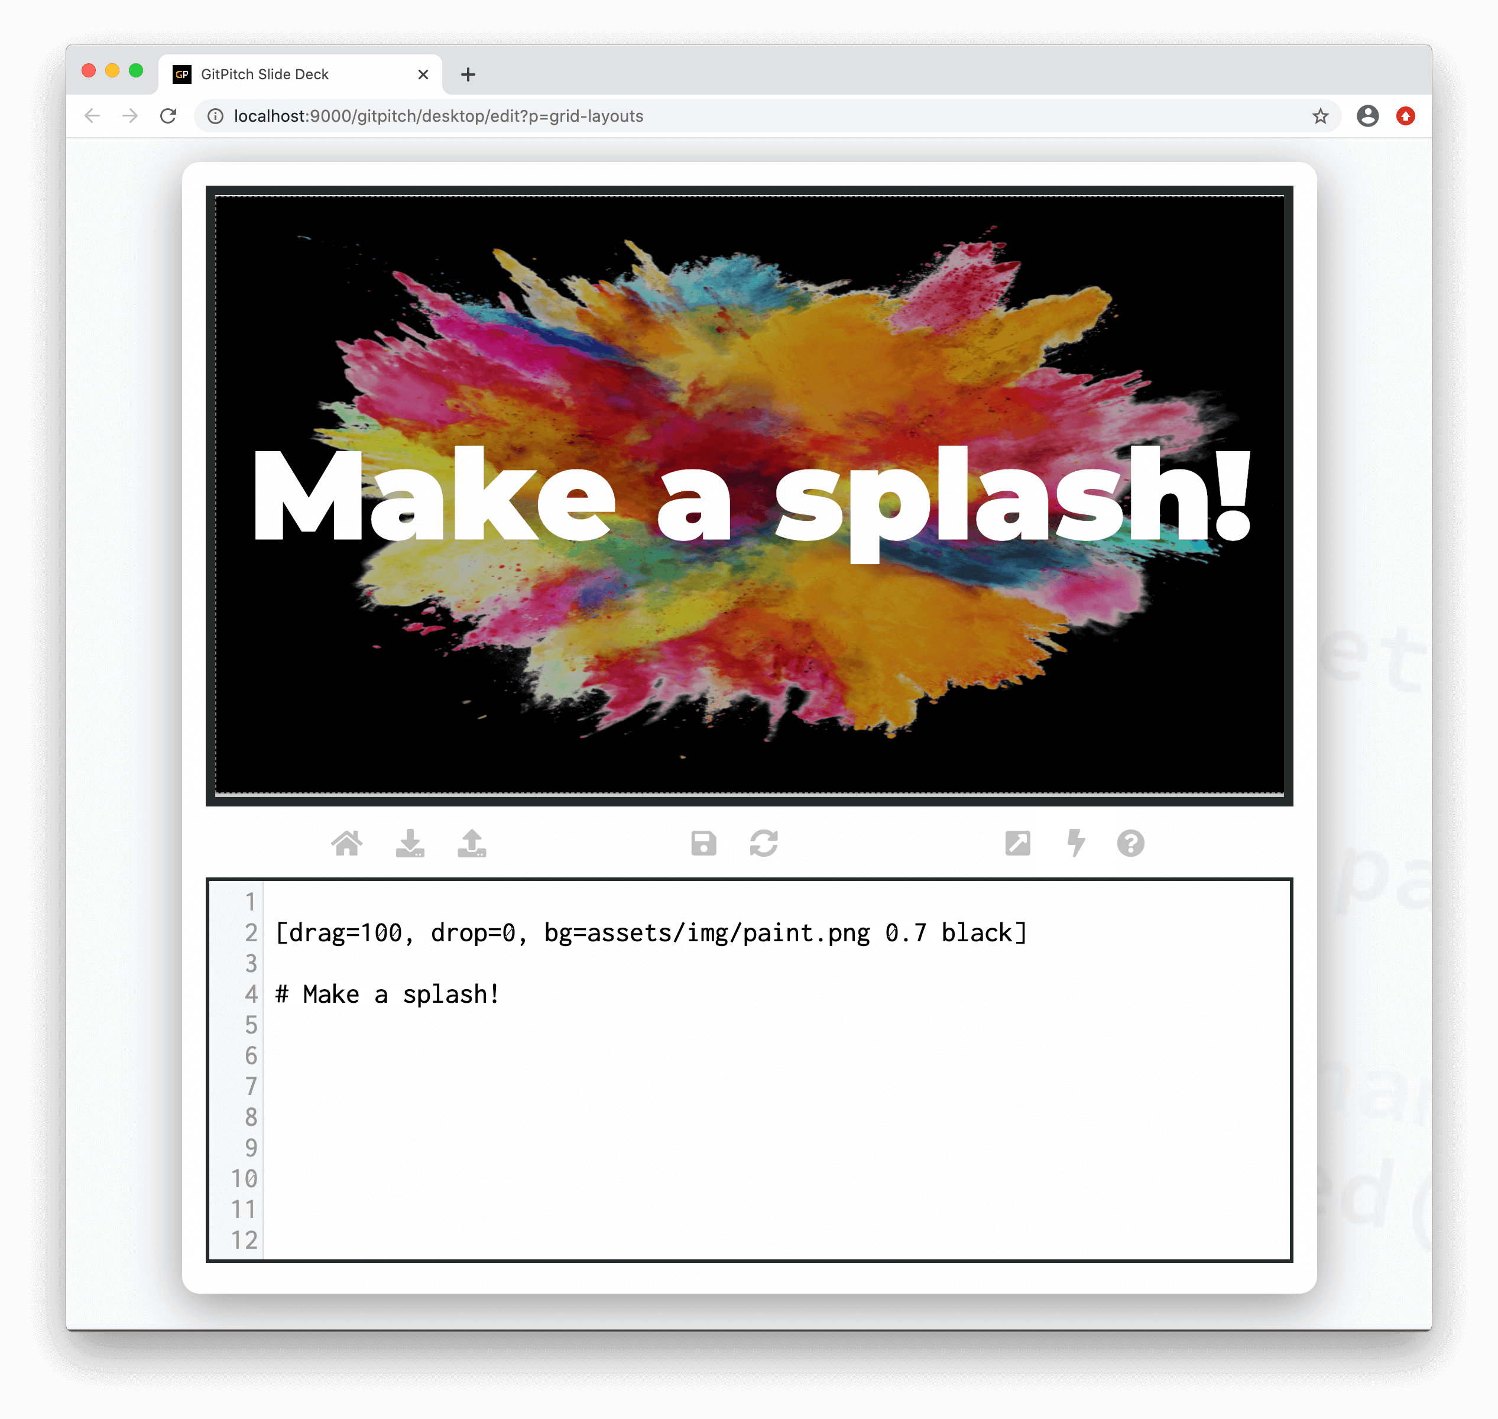The height and width of the screenshot is (1419, 1498).
Task: Click the line with drag=100 widget syntax
Action: 650,932
